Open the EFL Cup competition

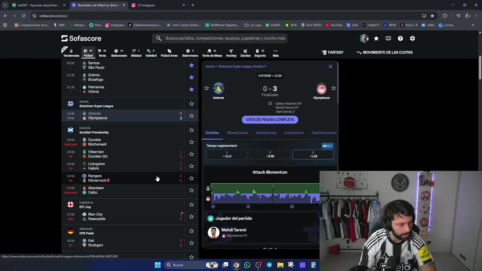tap(85, 207)
